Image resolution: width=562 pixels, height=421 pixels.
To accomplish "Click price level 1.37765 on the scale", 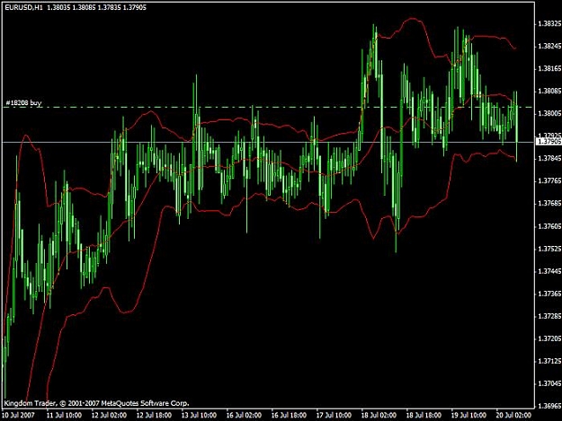I will tap(549, 181).
